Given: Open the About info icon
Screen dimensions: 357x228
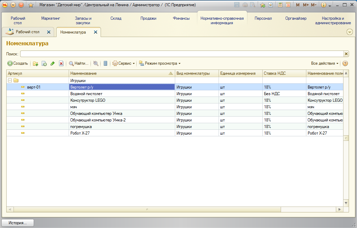Looking at the screenshot, I should click(324, 5).
